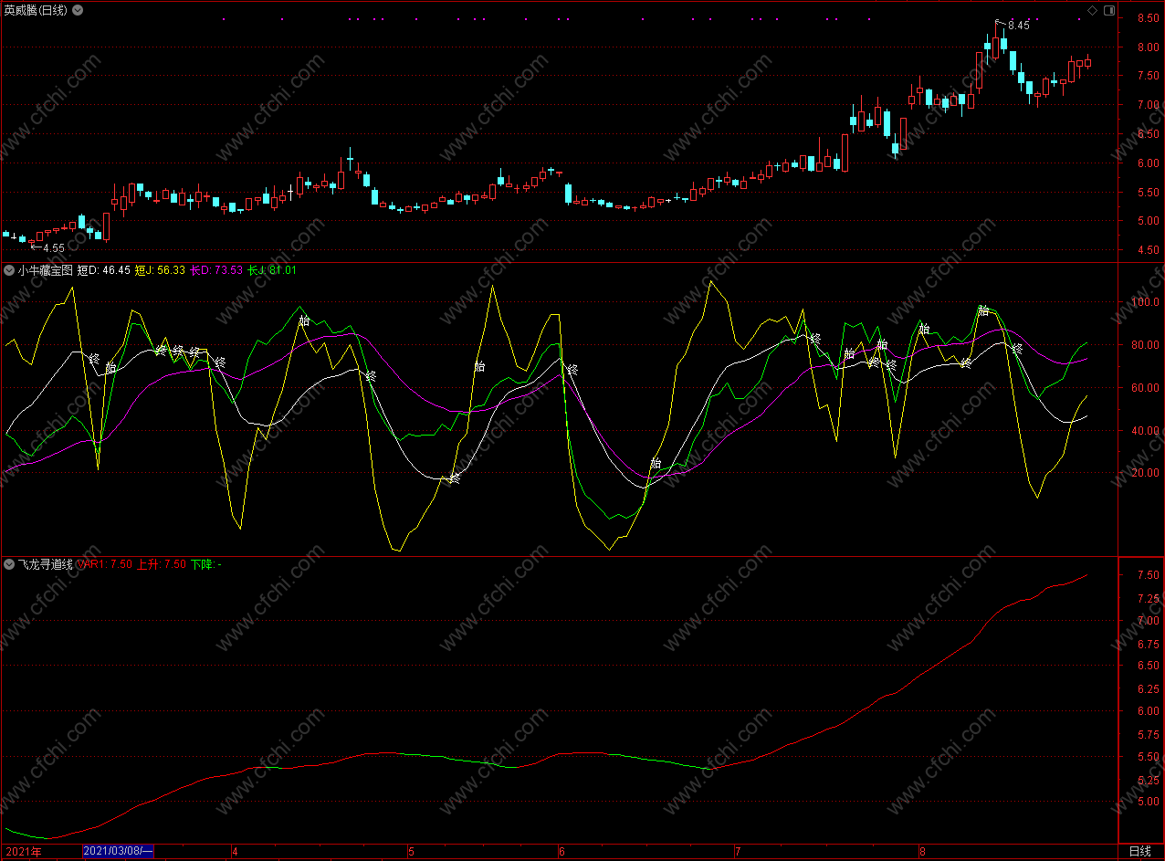This screenshot has width=1165, height=861.
Task: Click the 长J: 81.01 indicator value
Action: click(x=272, y=270)
